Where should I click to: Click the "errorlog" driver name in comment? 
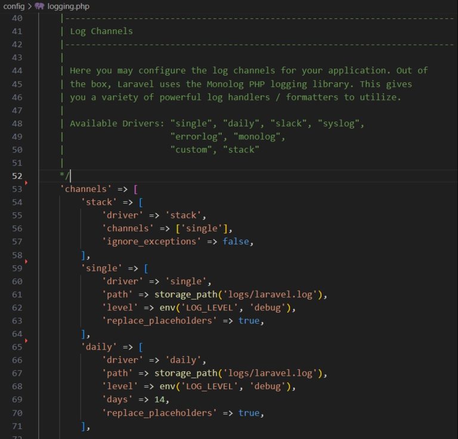coord(196,136)
